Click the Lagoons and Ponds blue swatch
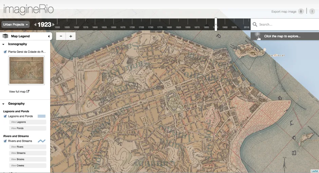Screen dimensions: 319x173 (41, 116)
